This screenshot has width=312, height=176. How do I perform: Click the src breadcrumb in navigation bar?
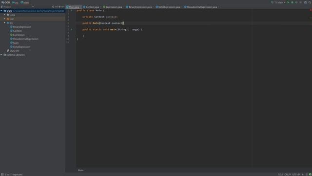(x=15, y=2)
